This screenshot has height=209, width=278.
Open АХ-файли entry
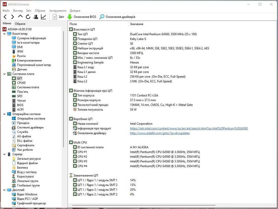coord(22,136)
